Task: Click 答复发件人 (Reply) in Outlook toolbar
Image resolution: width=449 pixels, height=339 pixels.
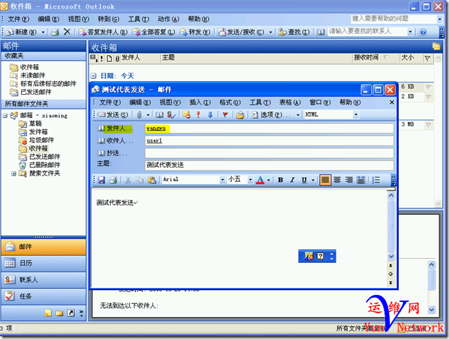Action: (103, 32)
